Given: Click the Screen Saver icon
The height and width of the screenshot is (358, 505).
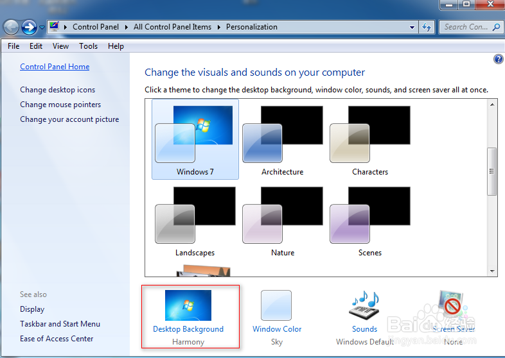Looking at the screenshot, I should (452, 305).
